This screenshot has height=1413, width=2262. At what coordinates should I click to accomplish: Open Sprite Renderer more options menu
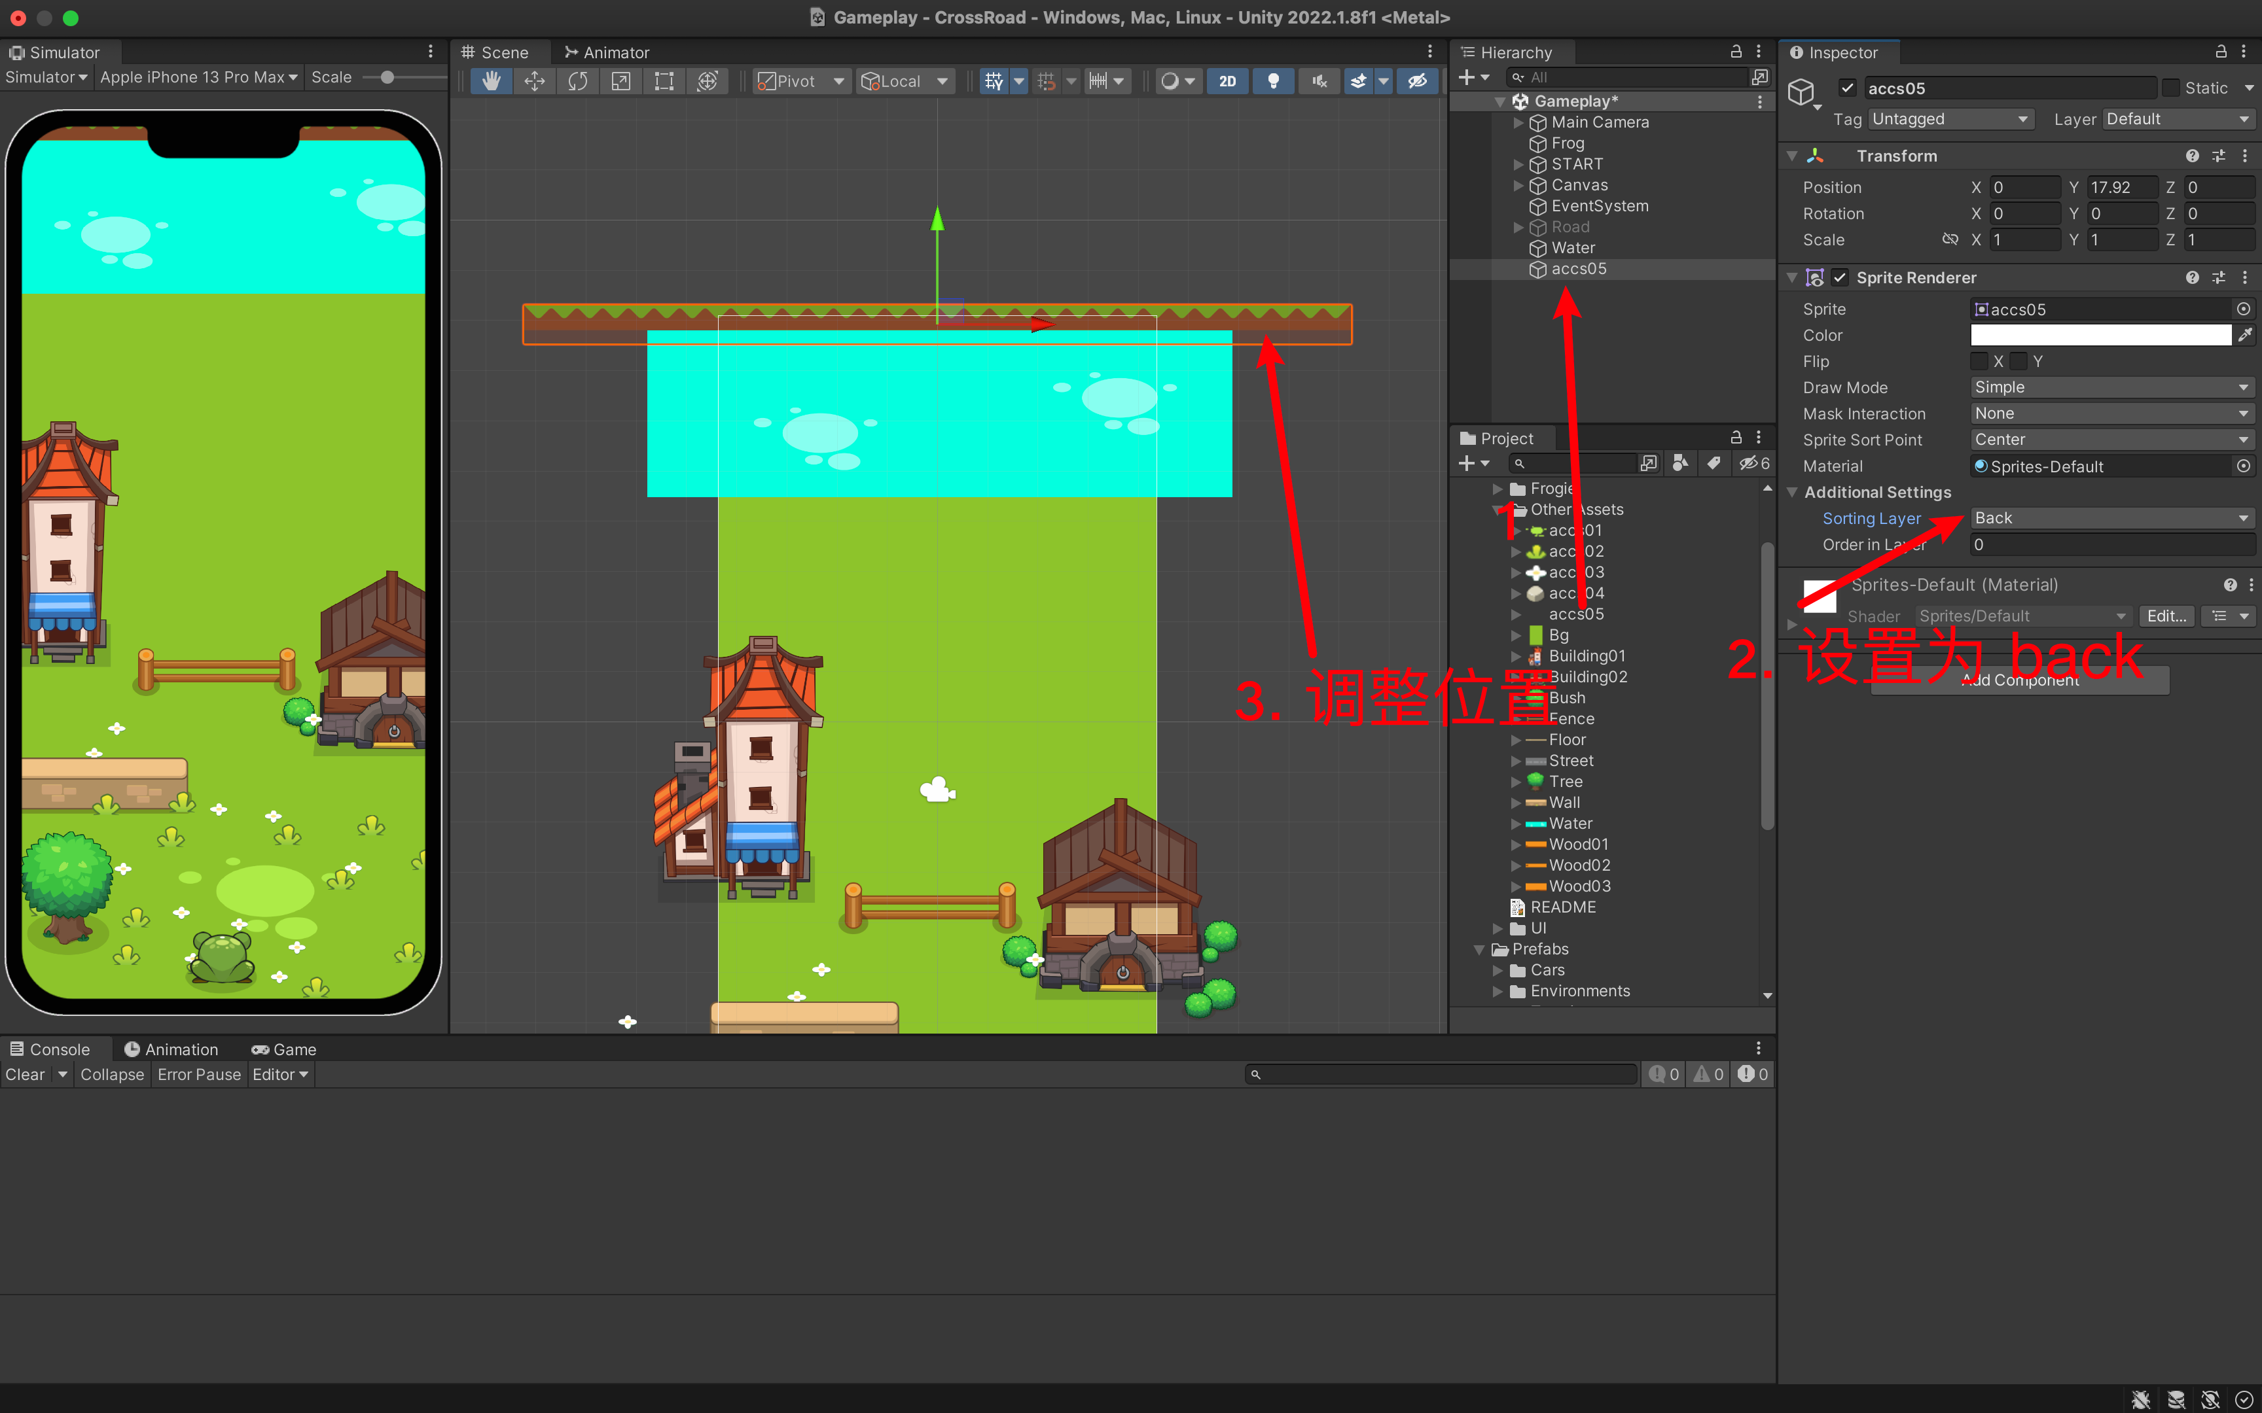coord(2245,277)
